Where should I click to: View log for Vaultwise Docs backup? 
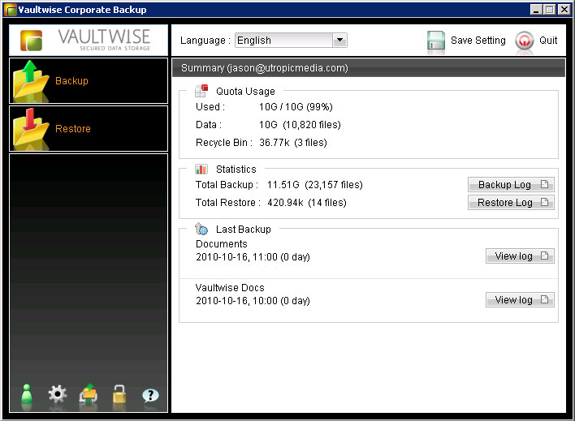click(x=520, y=299)
